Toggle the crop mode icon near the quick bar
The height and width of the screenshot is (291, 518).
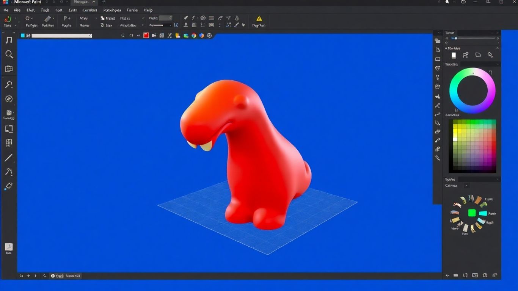(x=131, y=35)
